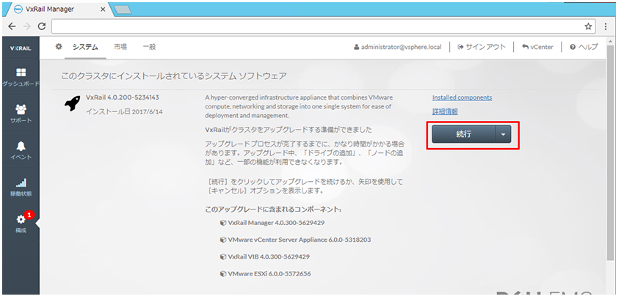The height and width of the screenshot is (299, 624).
Task: Click VxRail Manager 4.0.300-5629429 component text
Action: [276, 223]
